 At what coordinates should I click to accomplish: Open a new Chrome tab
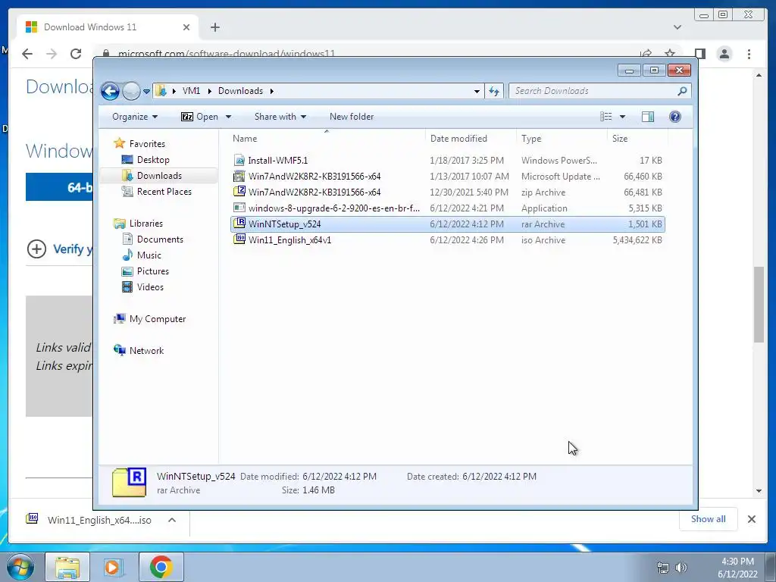[214, 27]
